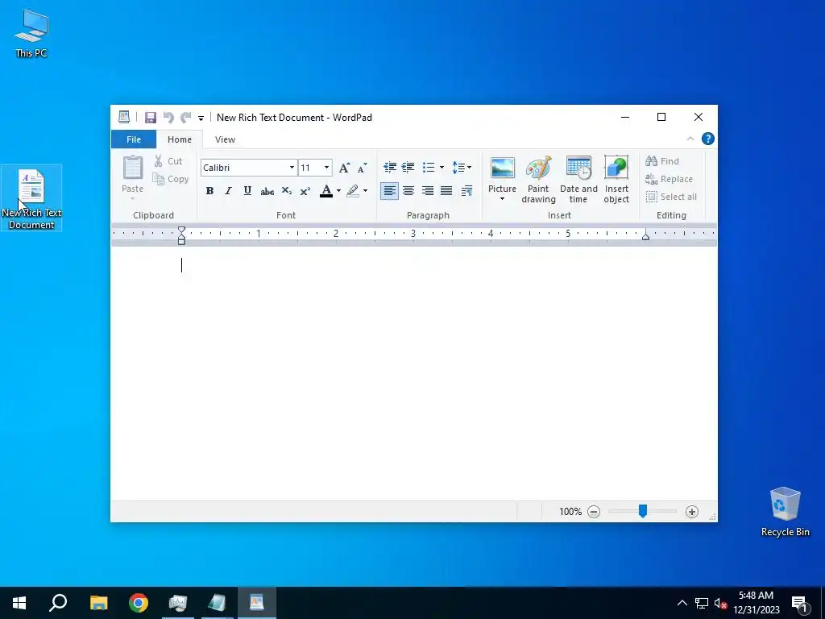Click the Picture insert icon
The image size is (825, 619).
click(503, 168)
